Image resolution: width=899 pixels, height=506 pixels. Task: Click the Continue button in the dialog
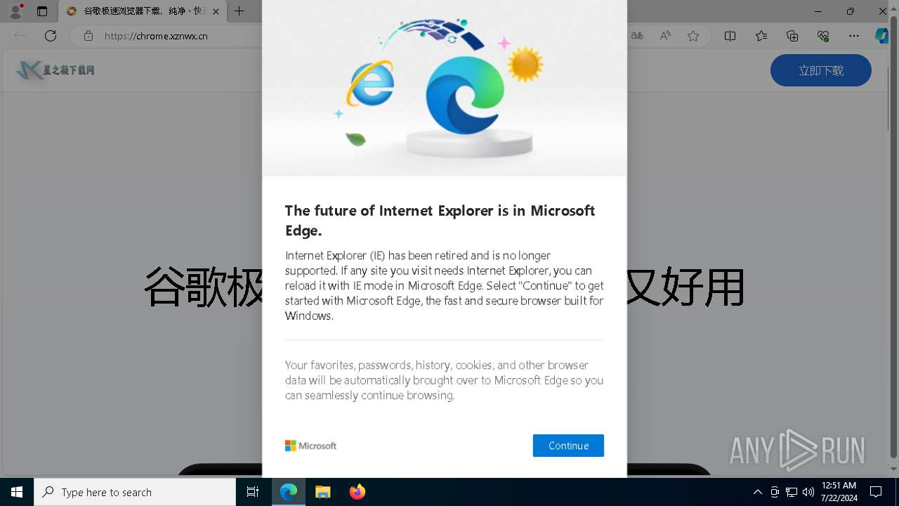point(568,446)
